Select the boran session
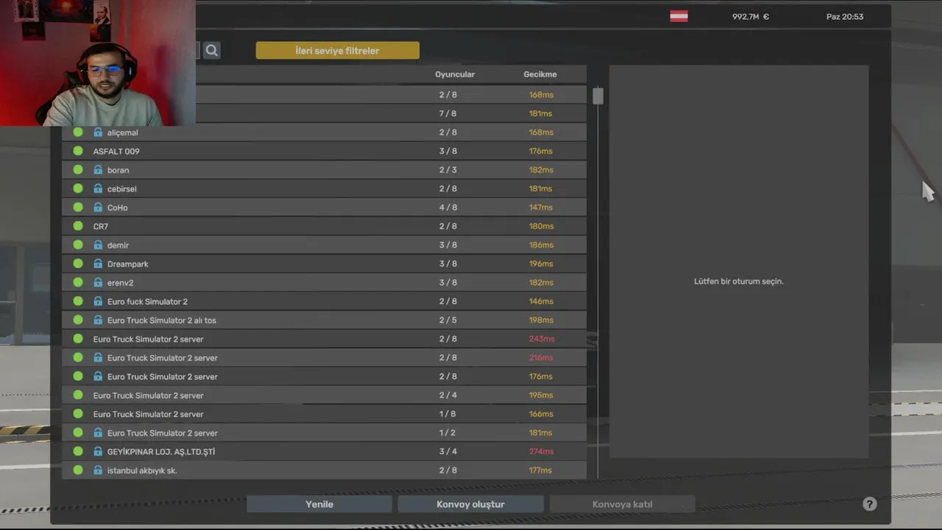Screen dimensions: 942x530 pos(324,170)
